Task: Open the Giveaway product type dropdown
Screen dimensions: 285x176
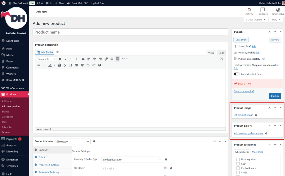Action: click(73, 141)
